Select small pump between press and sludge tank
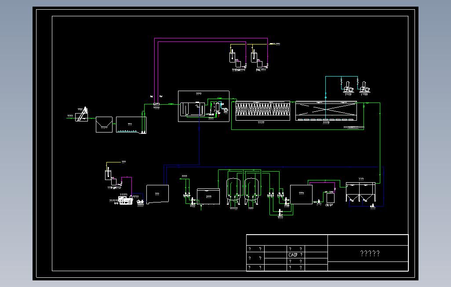 [140, 202]
